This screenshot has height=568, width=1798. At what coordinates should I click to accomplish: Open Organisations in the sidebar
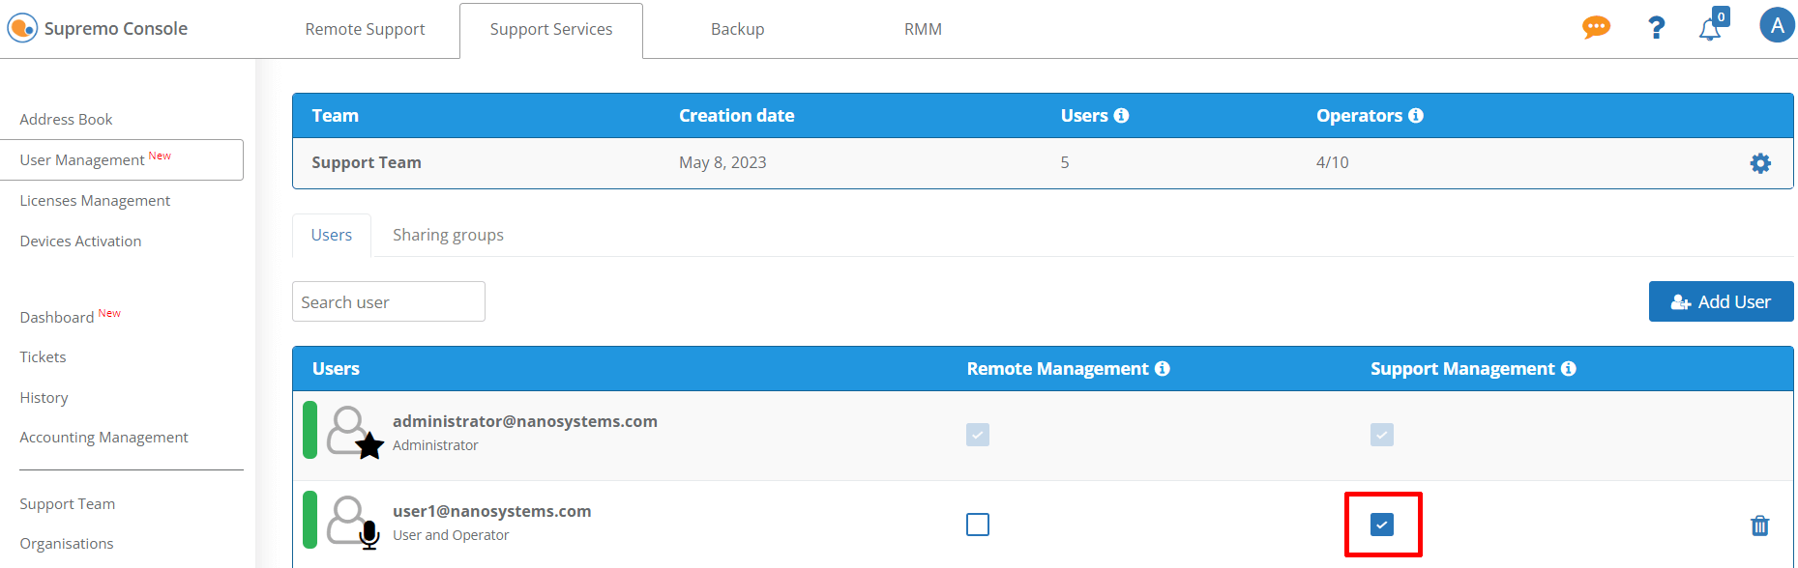pos(66,543)
